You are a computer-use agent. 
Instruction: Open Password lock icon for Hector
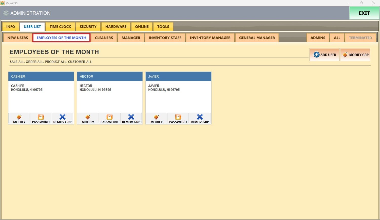coord(109,117)
